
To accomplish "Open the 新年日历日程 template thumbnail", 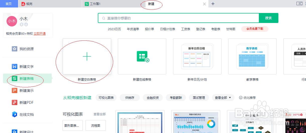I will point(197,56).
